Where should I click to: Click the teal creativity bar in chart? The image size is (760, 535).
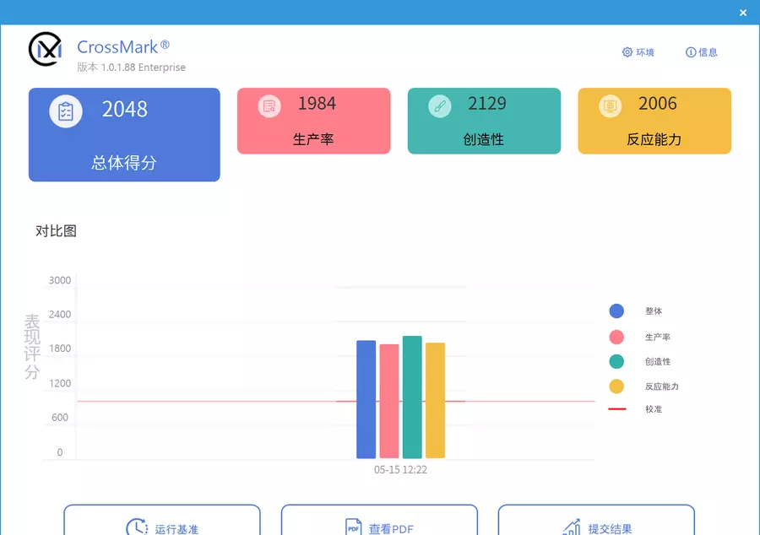tap(412, 397)
